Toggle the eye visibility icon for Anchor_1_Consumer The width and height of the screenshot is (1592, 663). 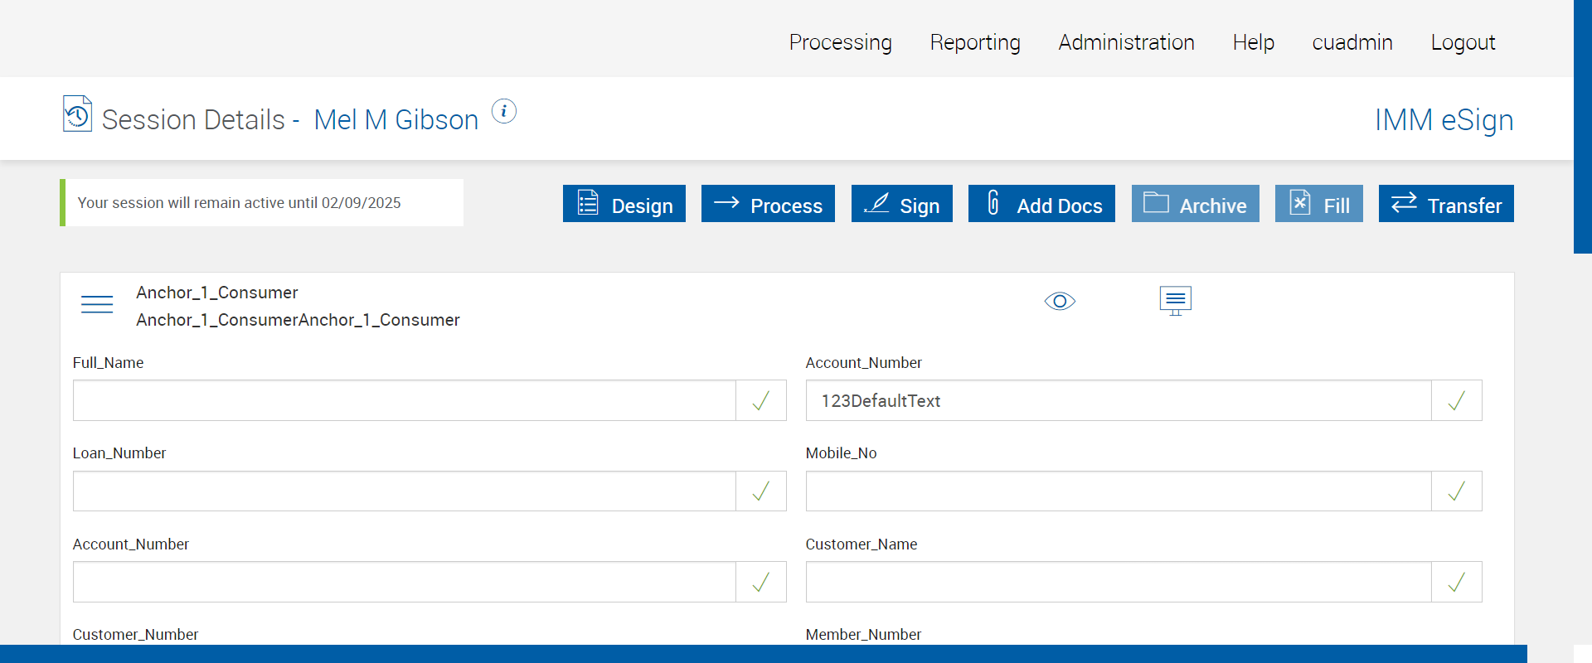(x=1060, y=301)
